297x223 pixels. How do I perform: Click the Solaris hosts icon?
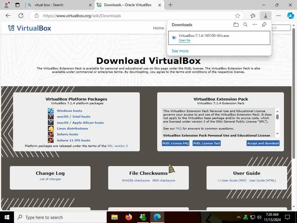pyautogui.click(x=51, y=134)
